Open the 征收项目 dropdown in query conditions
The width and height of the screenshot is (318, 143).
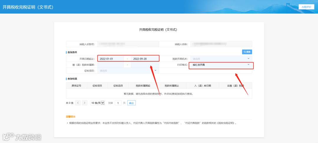[128, 71]
